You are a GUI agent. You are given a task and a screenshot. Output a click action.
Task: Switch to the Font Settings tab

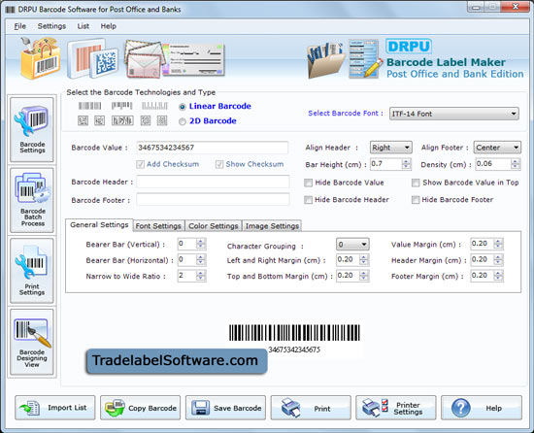[x=158, y=226]
